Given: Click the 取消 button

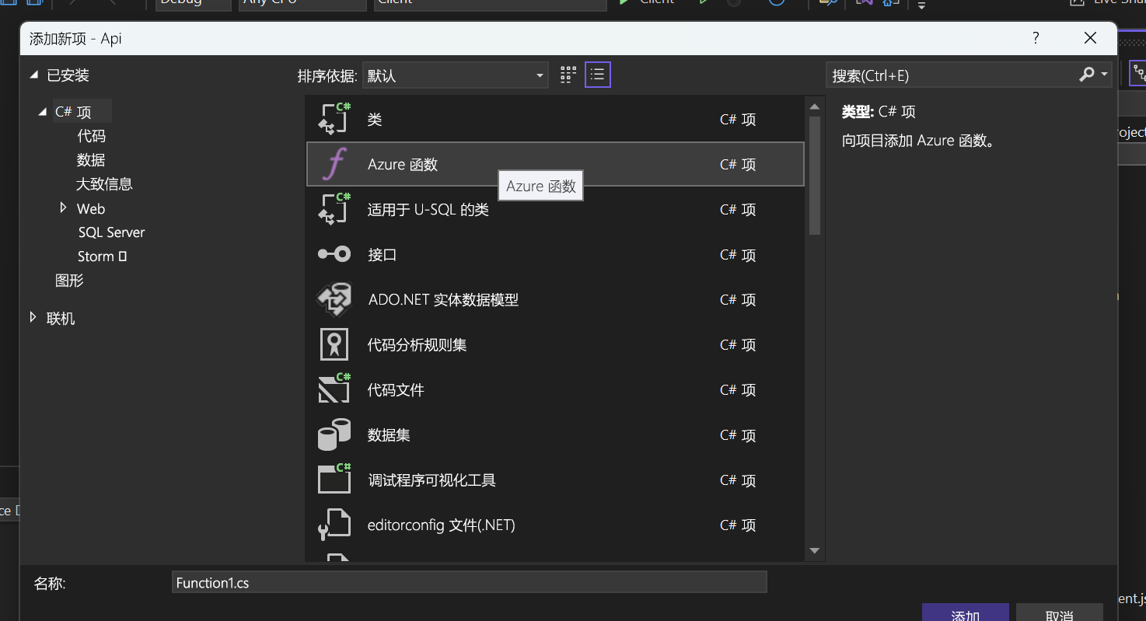Looking at the screenshot, I should click(x=1059, y=612).
